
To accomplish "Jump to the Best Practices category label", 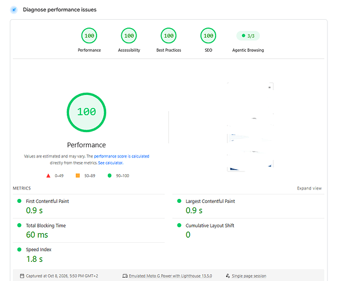I will pyautogui.click(x=168, y=50).
